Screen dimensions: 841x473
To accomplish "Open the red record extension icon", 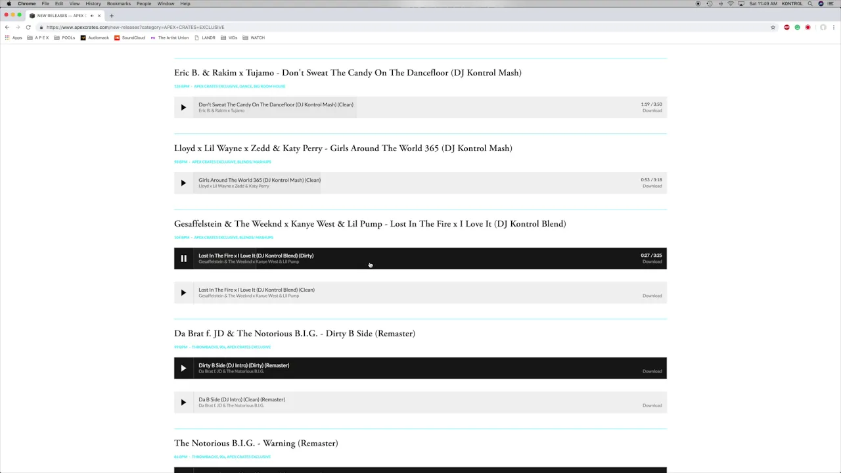I will 807,27.
